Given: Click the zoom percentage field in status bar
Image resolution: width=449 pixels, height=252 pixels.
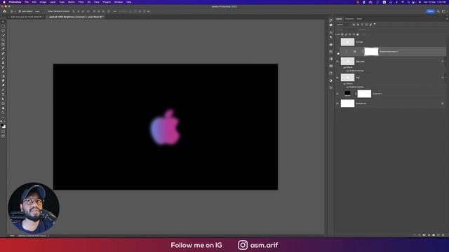Looking at the screenshot, I should (12, 236).
